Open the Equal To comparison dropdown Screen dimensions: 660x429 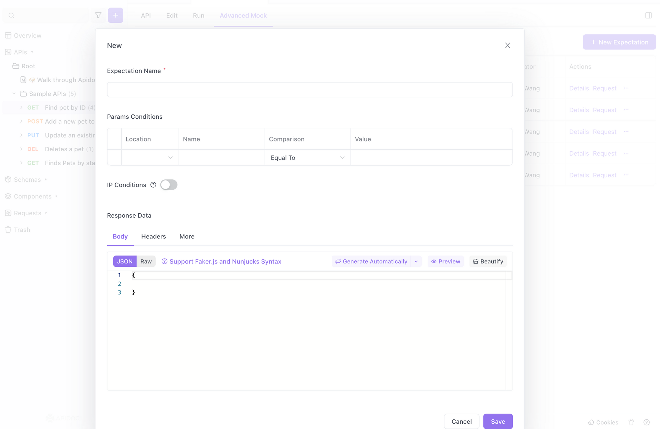[307, 158]
